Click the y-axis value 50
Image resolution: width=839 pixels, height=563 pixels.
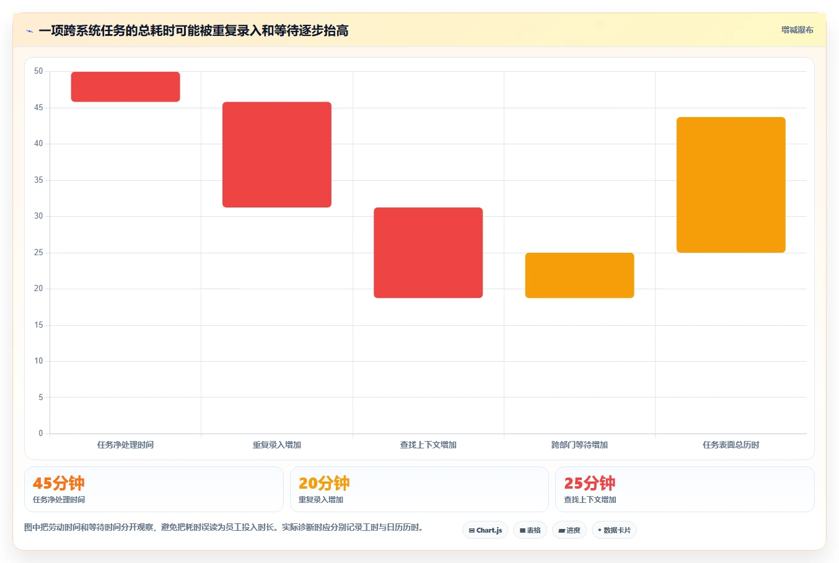pyautogui.click(x=38, y=71)
